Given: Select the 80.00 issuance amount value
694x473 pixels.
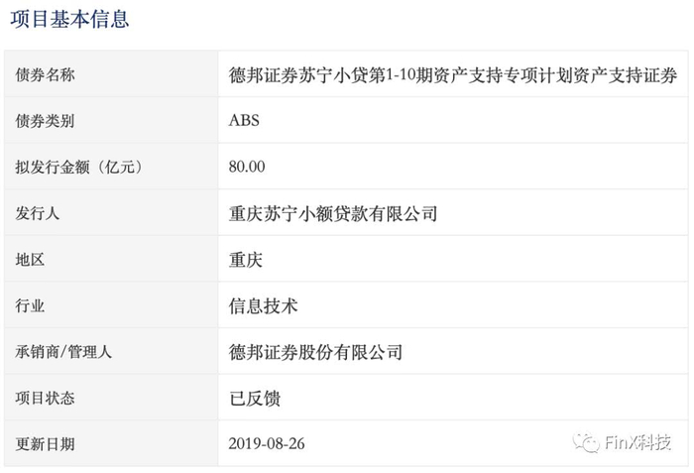Looking at the screenshot, I should [x=247, y=167].
